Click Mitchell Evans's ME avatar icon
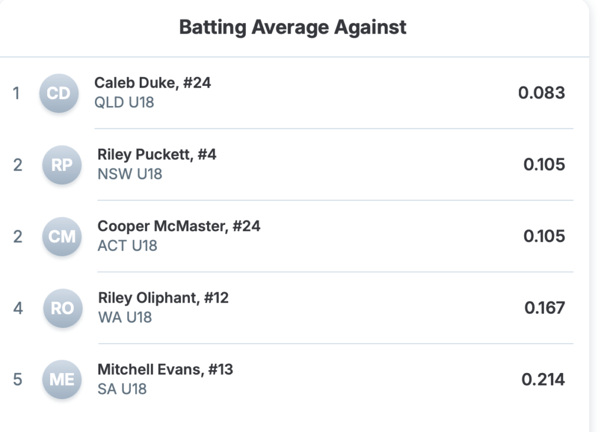This screenshot has width=604, height=432. 61,380
